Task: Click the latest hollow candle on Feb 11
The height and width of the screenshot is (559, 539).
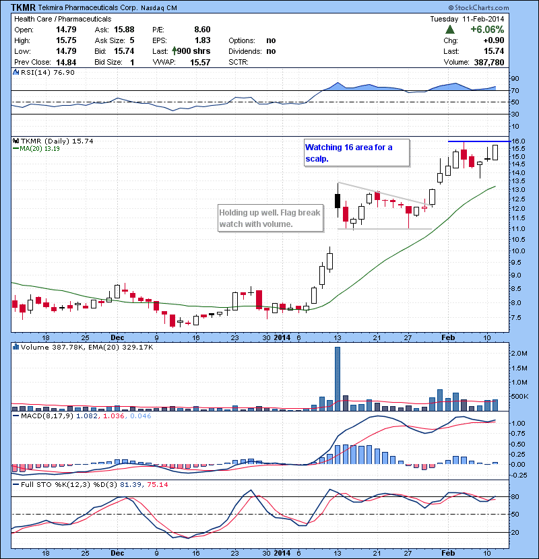Action: [x=495, y=152]
